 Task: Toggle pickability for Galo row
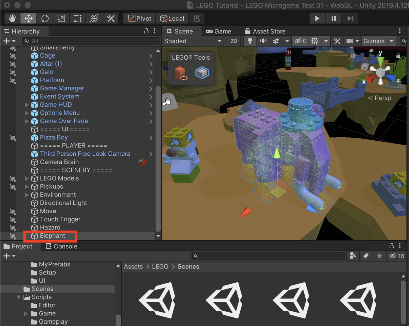(x=12, y=72)
